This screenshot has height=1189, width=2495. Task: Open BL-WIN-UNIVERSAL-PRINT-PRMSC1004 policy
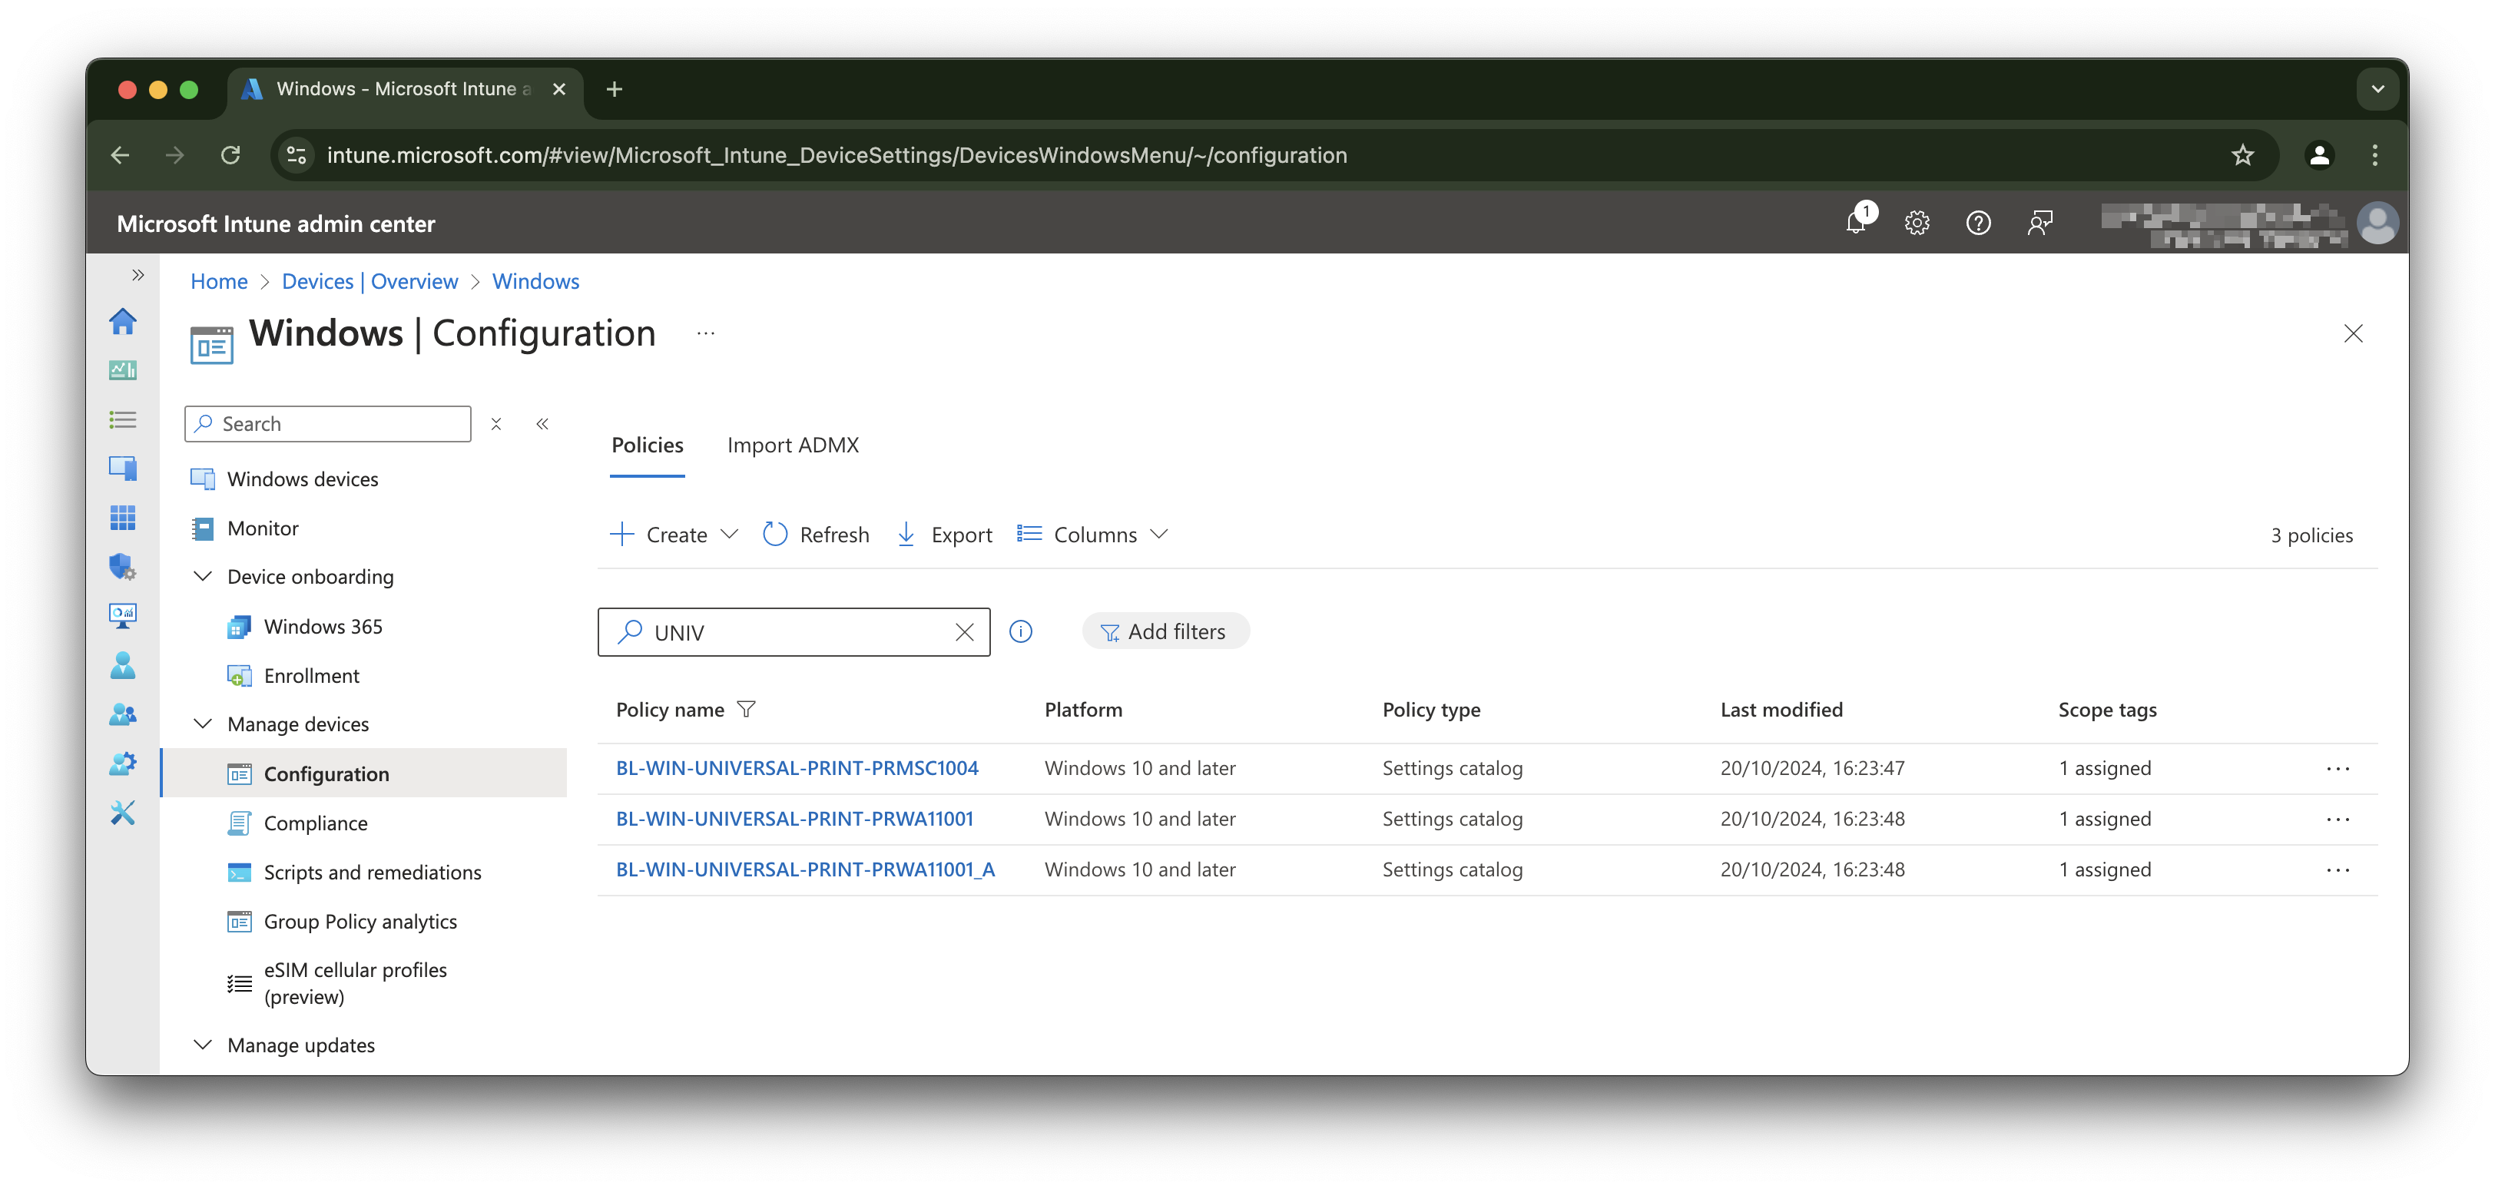pos(797,767)
